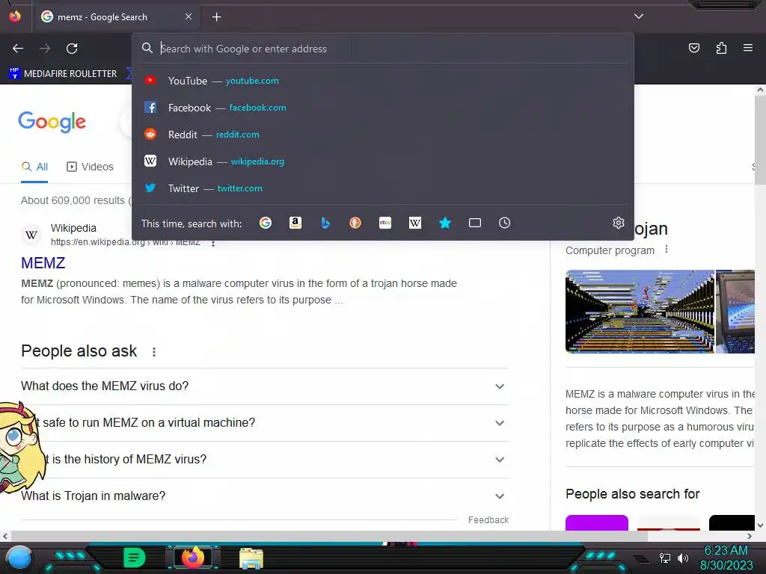Select Twitter suggestion in address bar
Screen dimensions: 766x574
[x=383, y=188]
